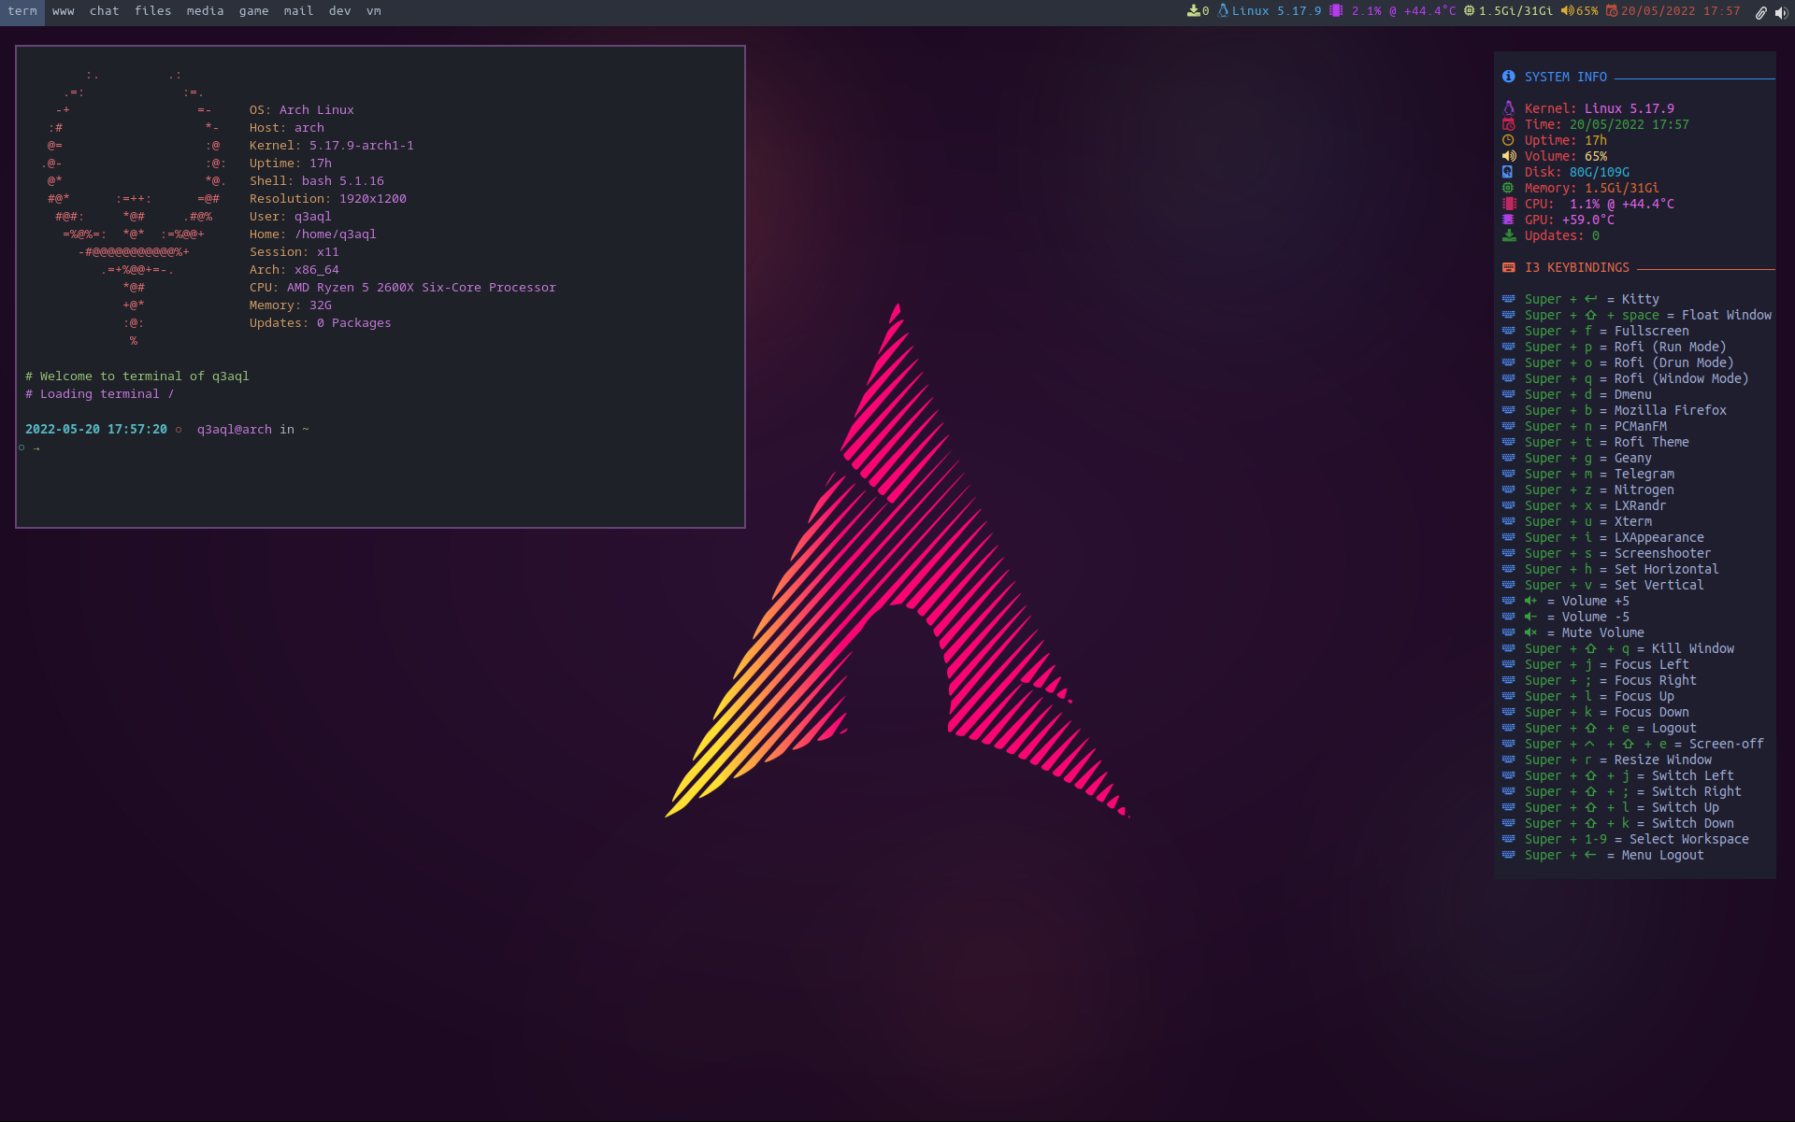Click the Disk drive icon in conky
This screenshot has height=1122, width=1795.
pos(1508,172)
